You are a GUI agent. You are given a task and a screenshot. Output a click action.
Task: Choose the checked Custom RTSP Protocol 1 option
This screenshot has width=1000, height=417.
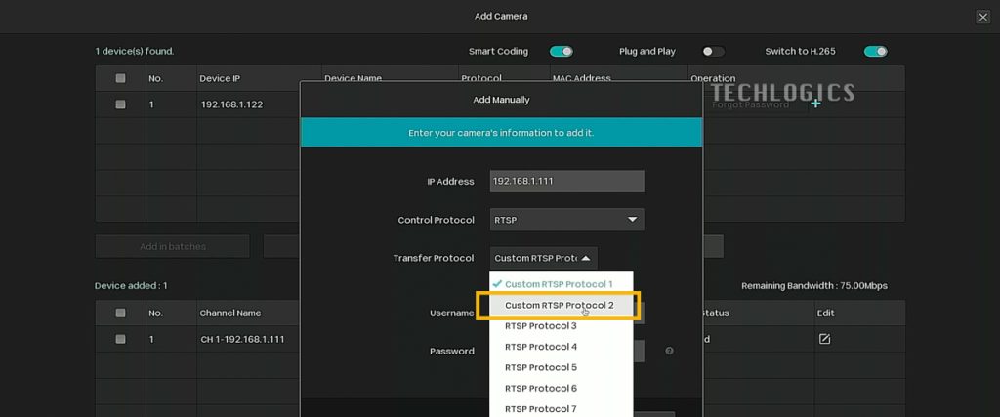559,284
